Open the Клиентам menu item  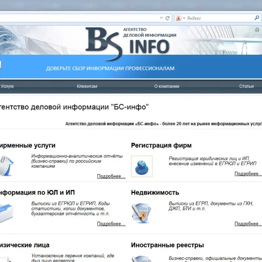(87, 86)
